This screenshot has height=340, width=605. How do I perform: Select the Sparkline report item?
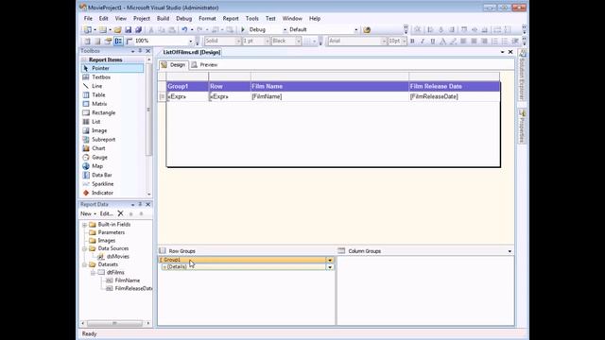tap(102, 184)
